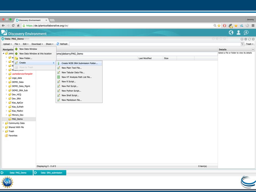
Task: Click the New Folder icon in File menu
Action: coord(16,58)
